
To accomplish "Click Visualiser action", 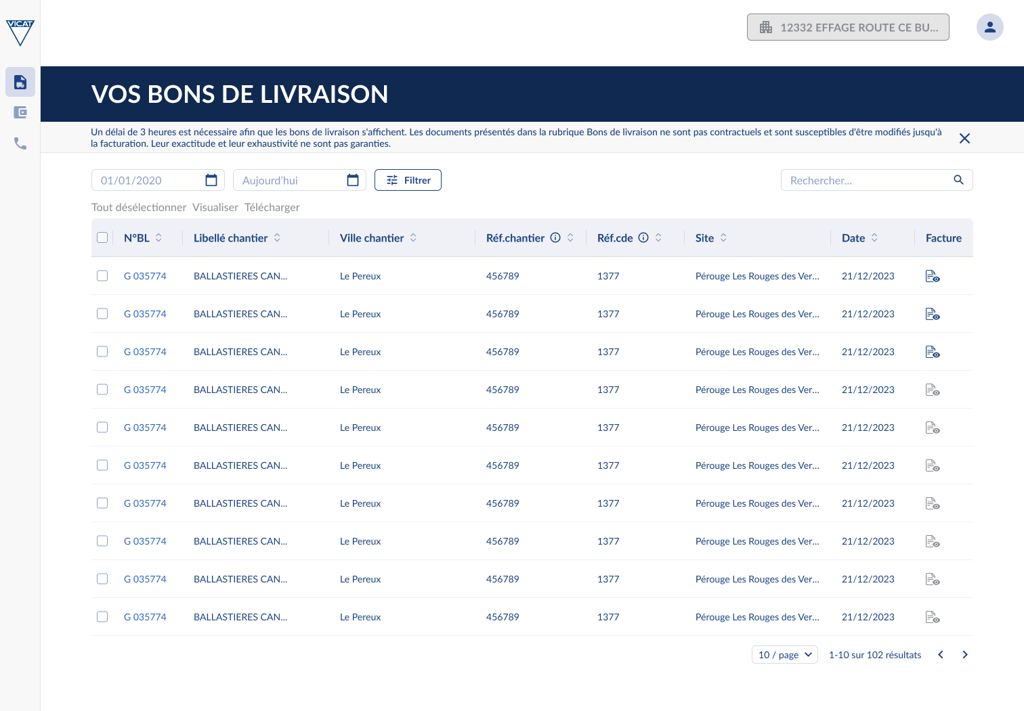I will coord(215,207).
